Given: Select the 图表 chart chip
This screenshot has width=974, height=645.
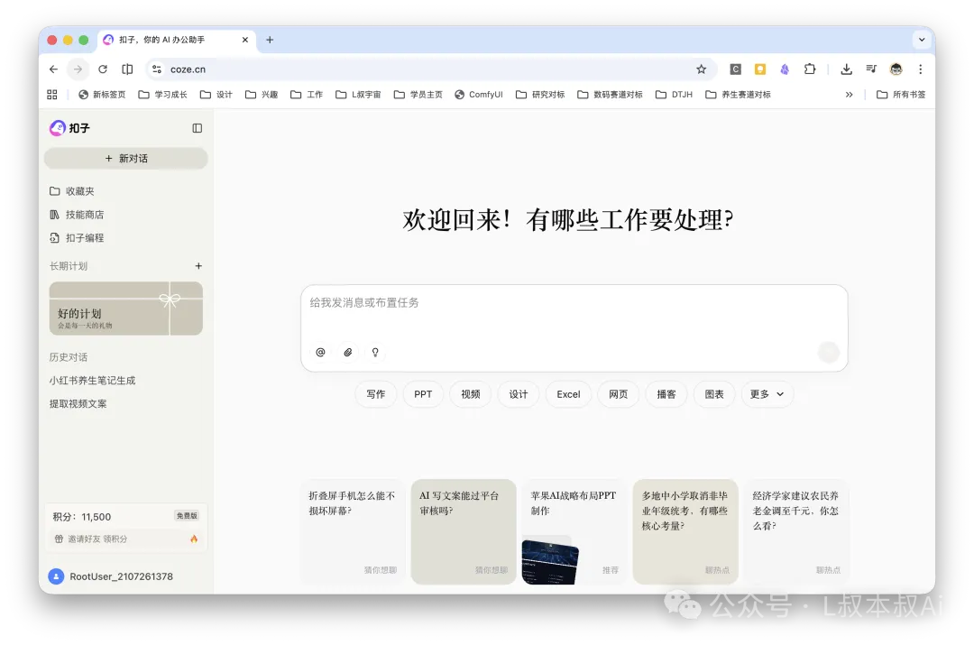Looking at the screenshot, I should pos(713,394).
